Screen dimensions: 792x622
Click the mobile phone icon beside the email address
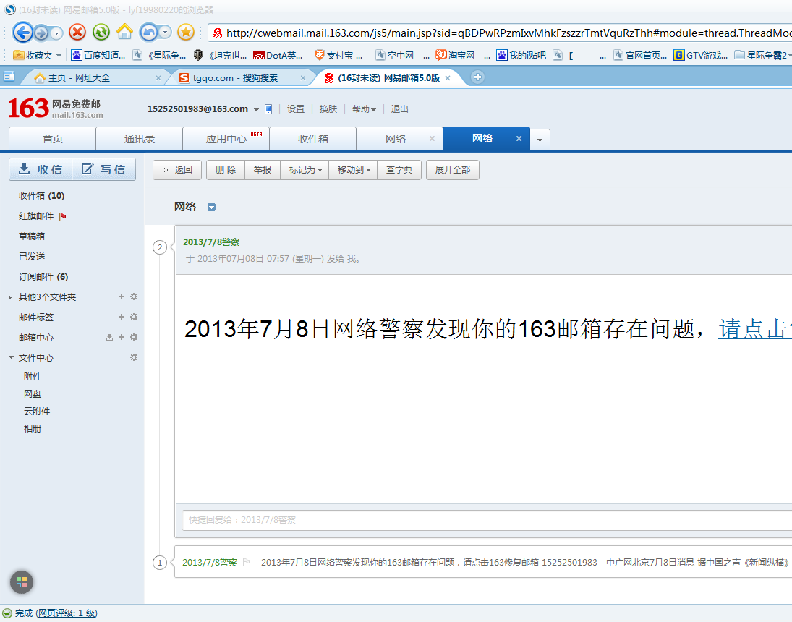tap(268, 108)
